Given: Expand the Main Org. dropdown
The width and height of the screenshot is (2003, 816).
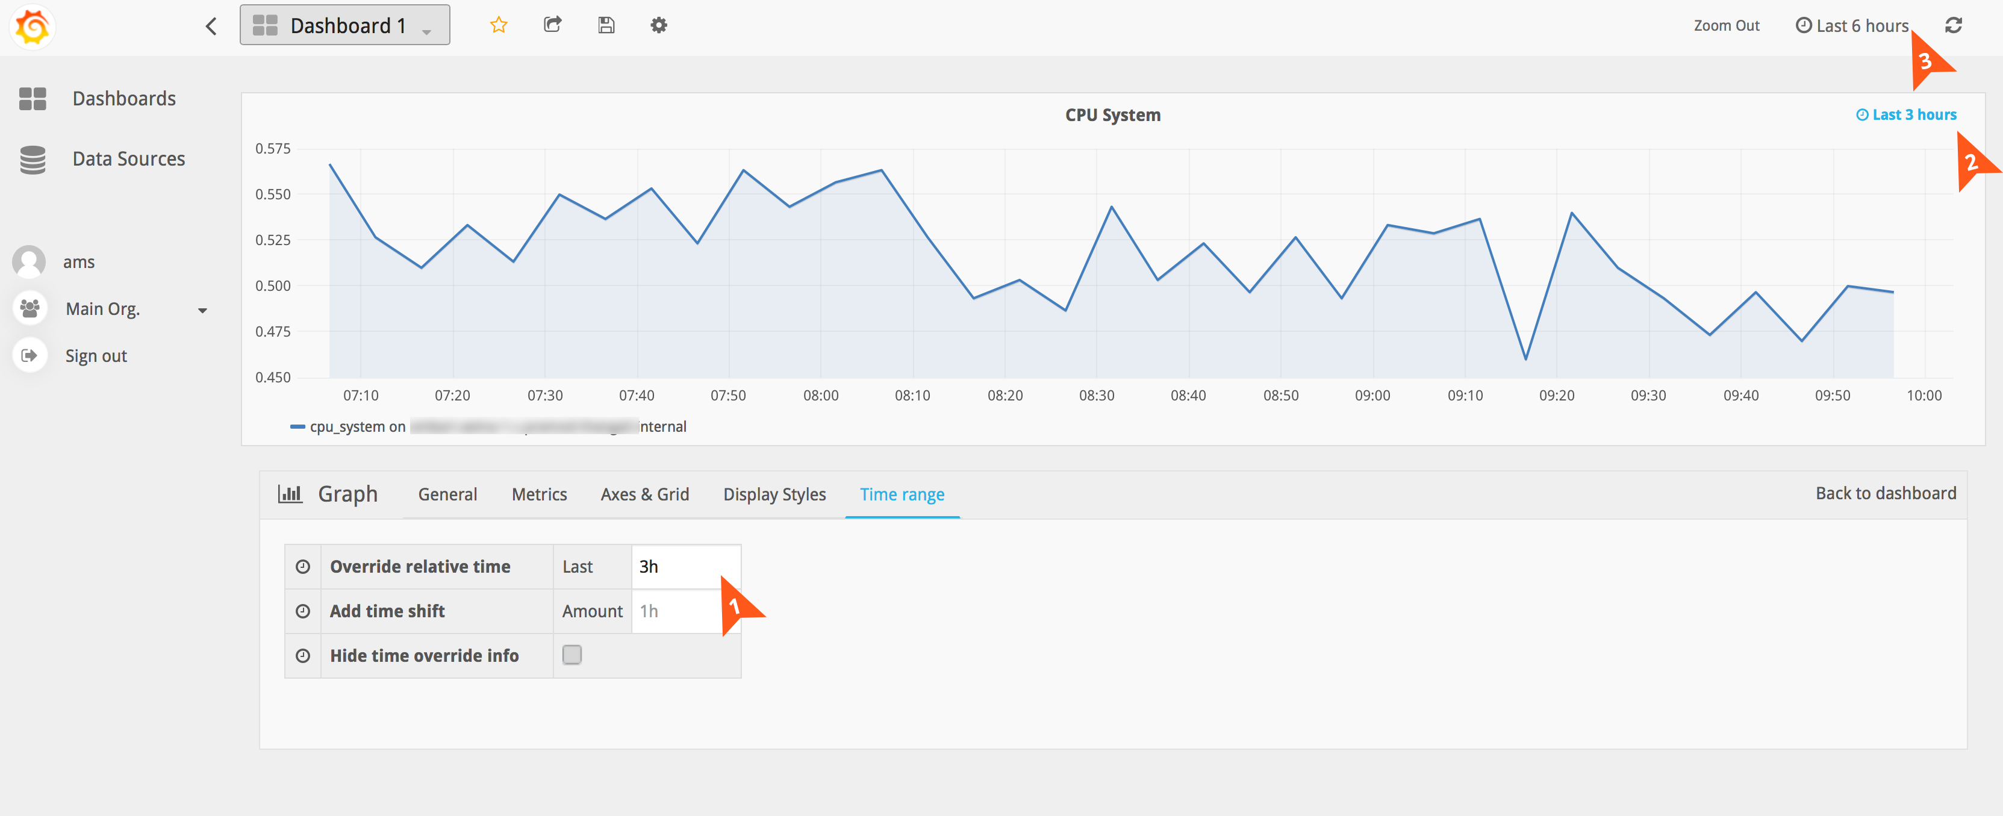Looking at the screenshot, I should pos(202,310).
